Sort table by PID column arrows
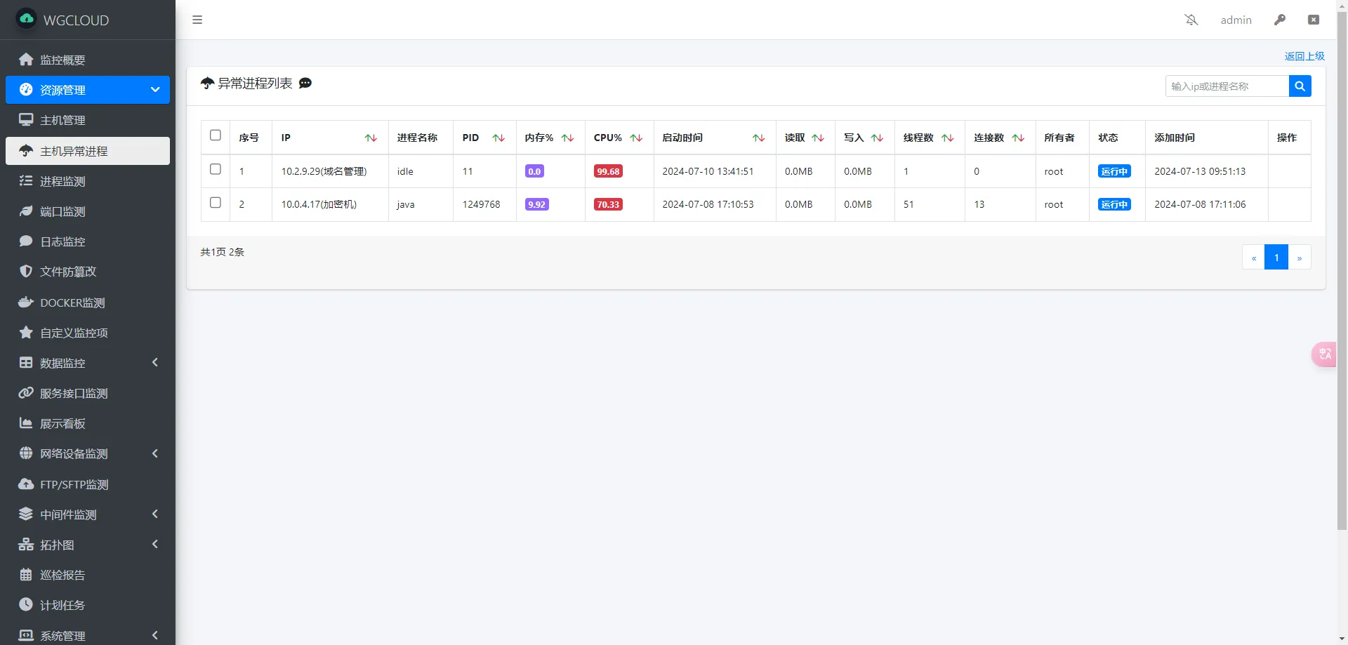Image resolution: width=1348 pixels, height=645 pixels. click(498, 138)
